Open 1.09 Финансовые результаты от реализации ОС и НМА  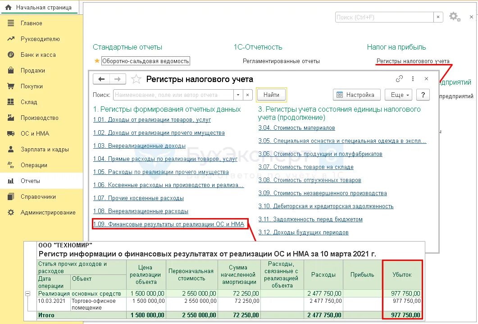point(168,224)
